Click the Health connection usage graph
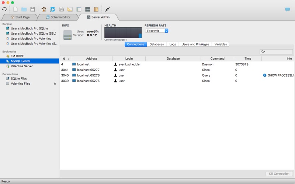 coord(123,33)
